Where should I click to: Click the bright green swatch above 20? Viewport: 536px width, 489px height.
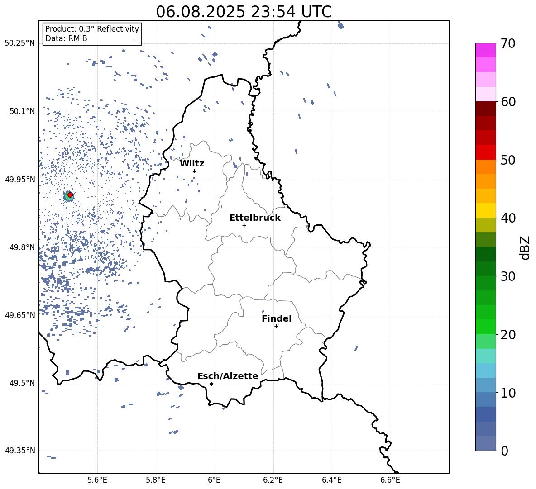point(485,327)
